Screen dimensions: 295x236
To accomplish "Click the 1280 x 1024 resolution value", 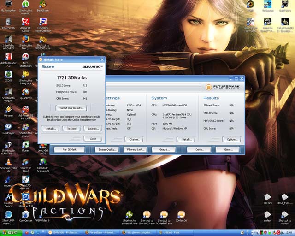I will [x=134, y=106].
